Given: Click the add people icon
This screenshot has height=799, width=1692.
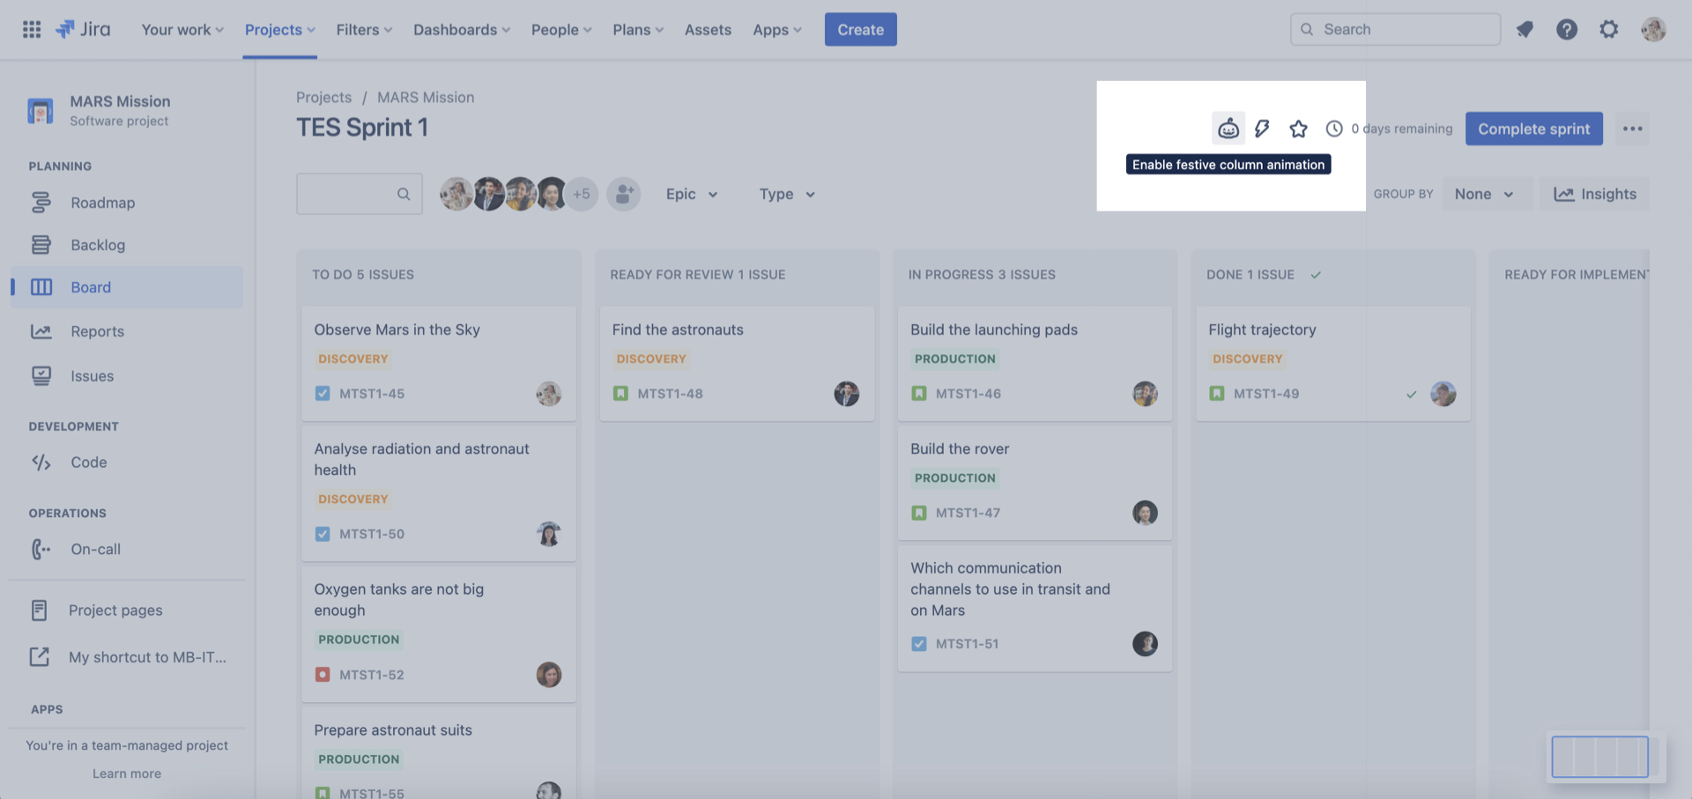Looking at the screenshot, I should click(623, 194).
